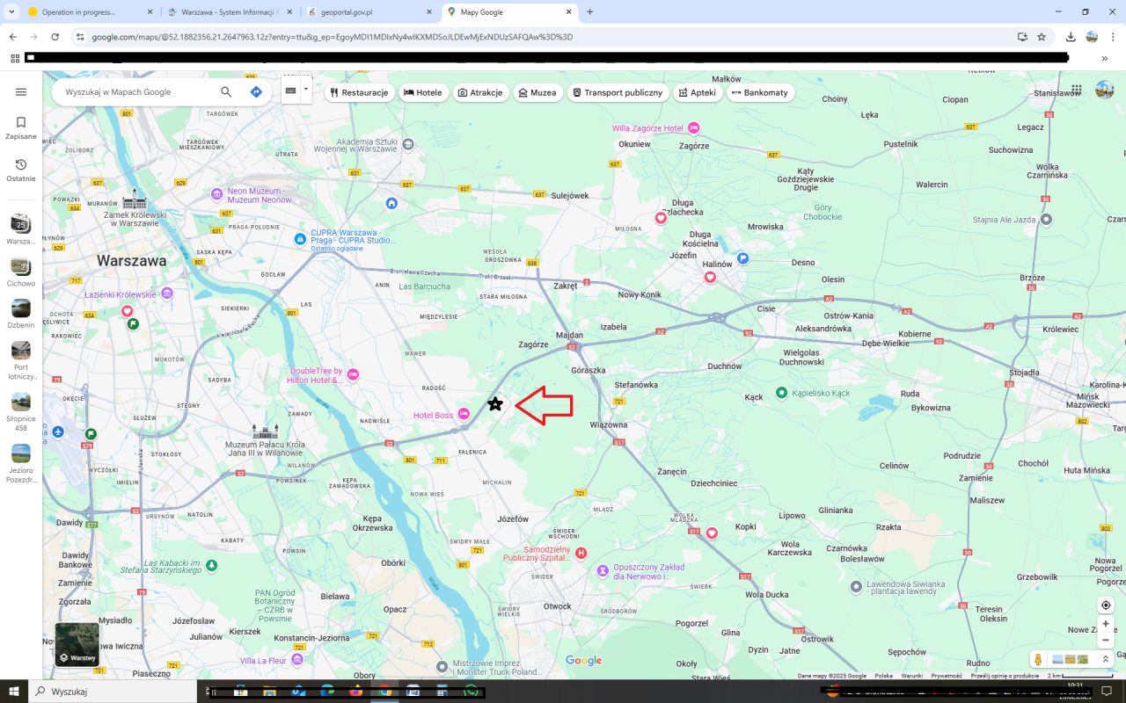Bookmark this page with the star
The image size is (1126, 703).
[x=1042, y=37]
